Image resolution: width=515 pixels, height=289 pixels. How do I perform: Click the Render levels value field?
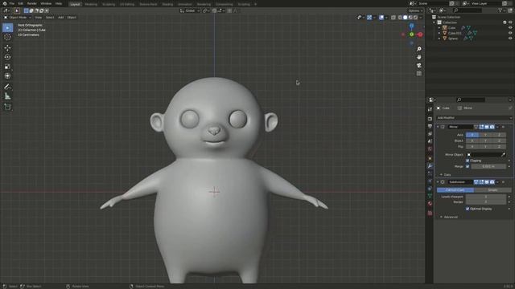486,201
